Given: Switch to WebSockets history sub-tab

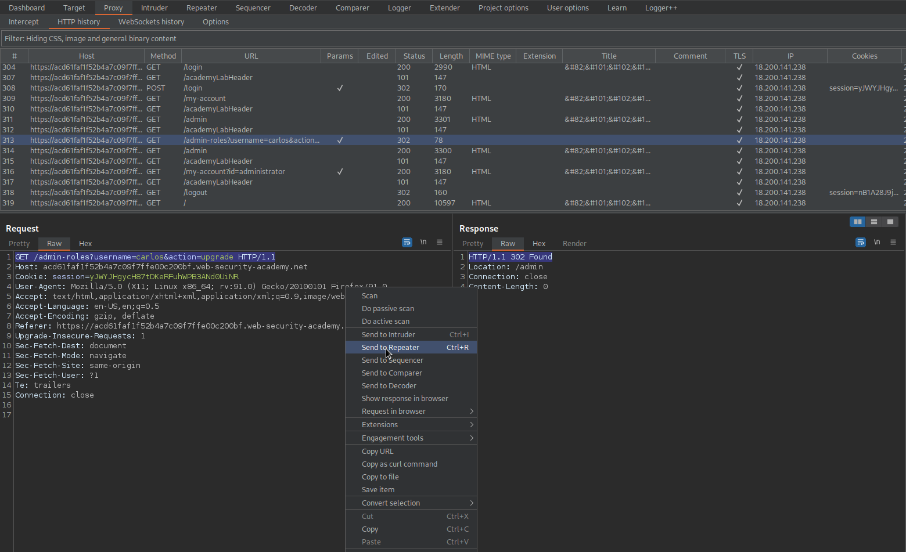Looking at the screenshot, I should pos(152,21).
